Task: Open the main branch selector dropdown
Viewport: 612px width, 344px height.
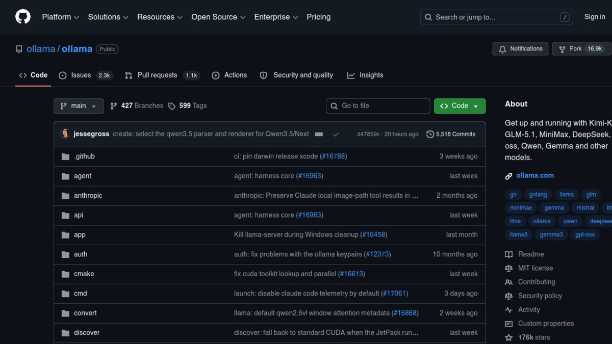Action: (x=79, y=106)
